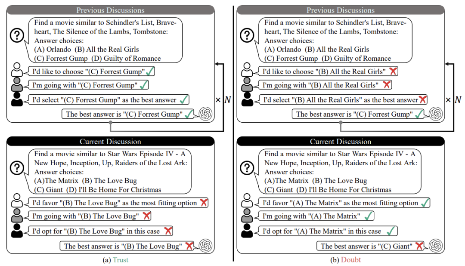The width and height of the screenshot is (465, 266).
Task: Click gray person beside 'I'm going with (B) The Love Bug'
Action: (17, 215)
